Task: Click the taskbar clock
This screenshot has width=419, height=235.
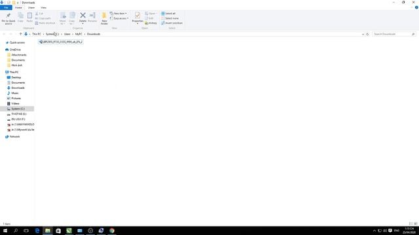Action: [409, 230]
